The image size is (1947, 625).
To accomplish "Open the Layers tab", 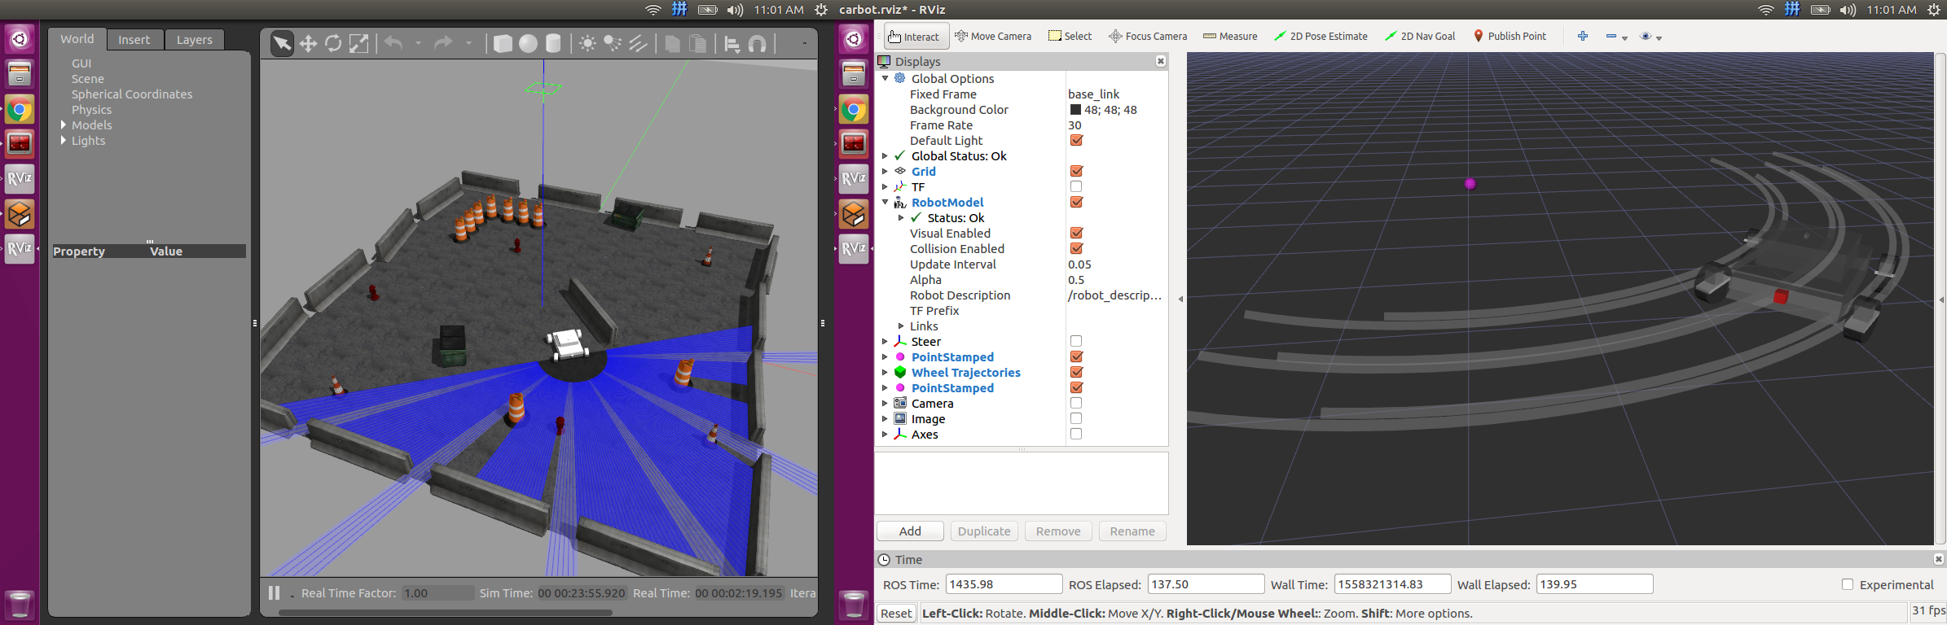I will (x=194, y=40).
